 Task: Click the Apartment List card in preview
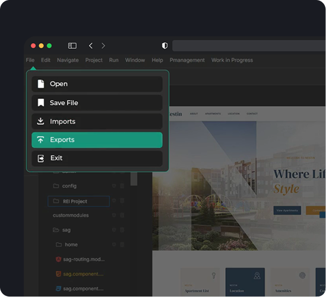tap(200, 282)
